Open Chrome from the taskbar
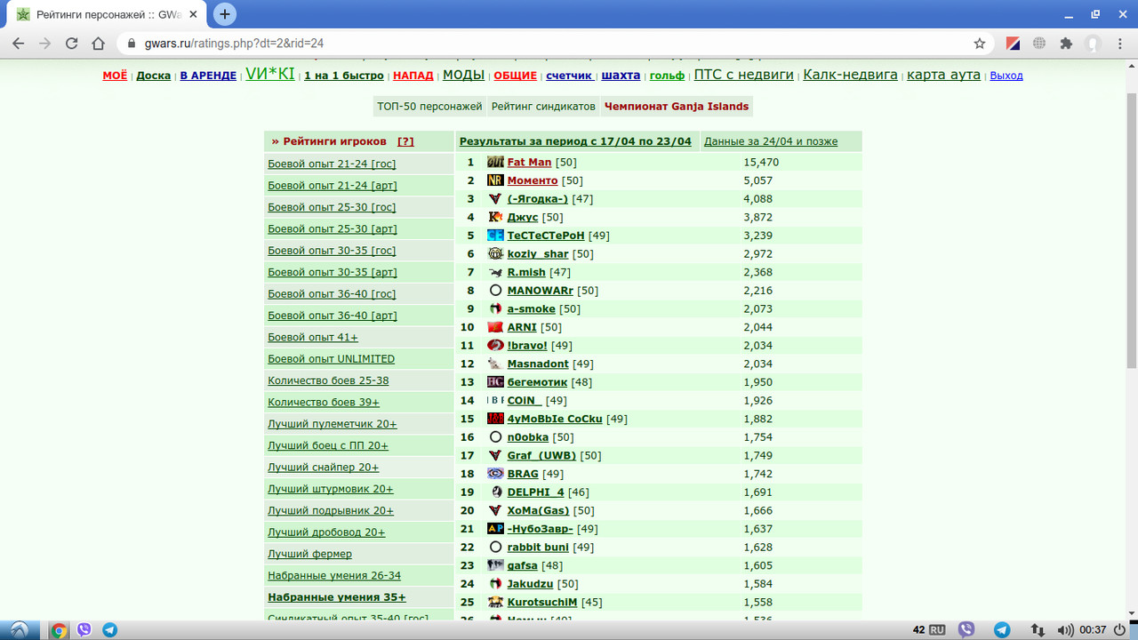This screenshot has width=1138, height=640. click(x=59, y=630)
